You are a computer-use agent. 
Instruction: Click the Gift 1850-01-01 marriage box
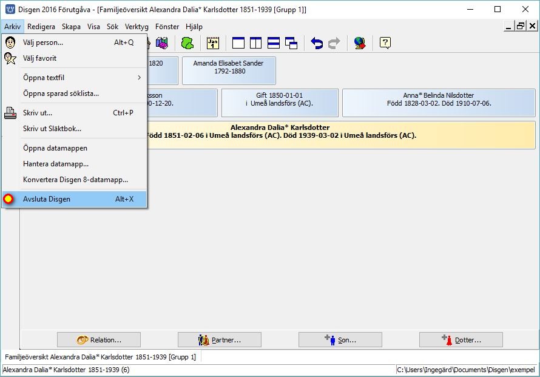coord(280,103)
